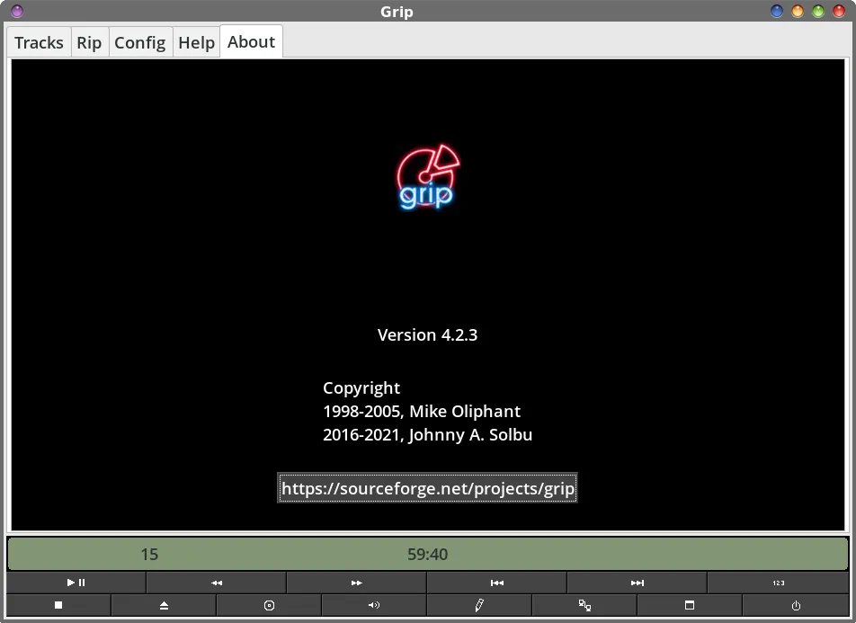Screen dimensions: 856x623
Task: Switch to the Tracks tab
Action: pyautogui.click(x=39, y=42)
